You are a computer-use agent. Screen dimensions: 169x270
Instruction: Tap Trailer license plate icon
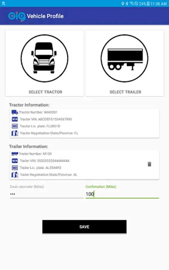click(x=15, y=168)
